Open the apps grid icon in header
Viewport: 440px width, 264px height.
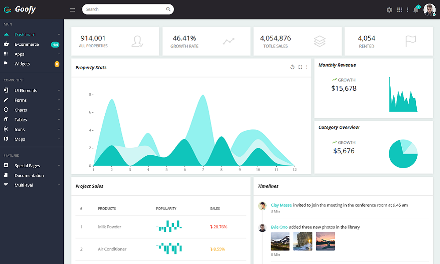400,10
